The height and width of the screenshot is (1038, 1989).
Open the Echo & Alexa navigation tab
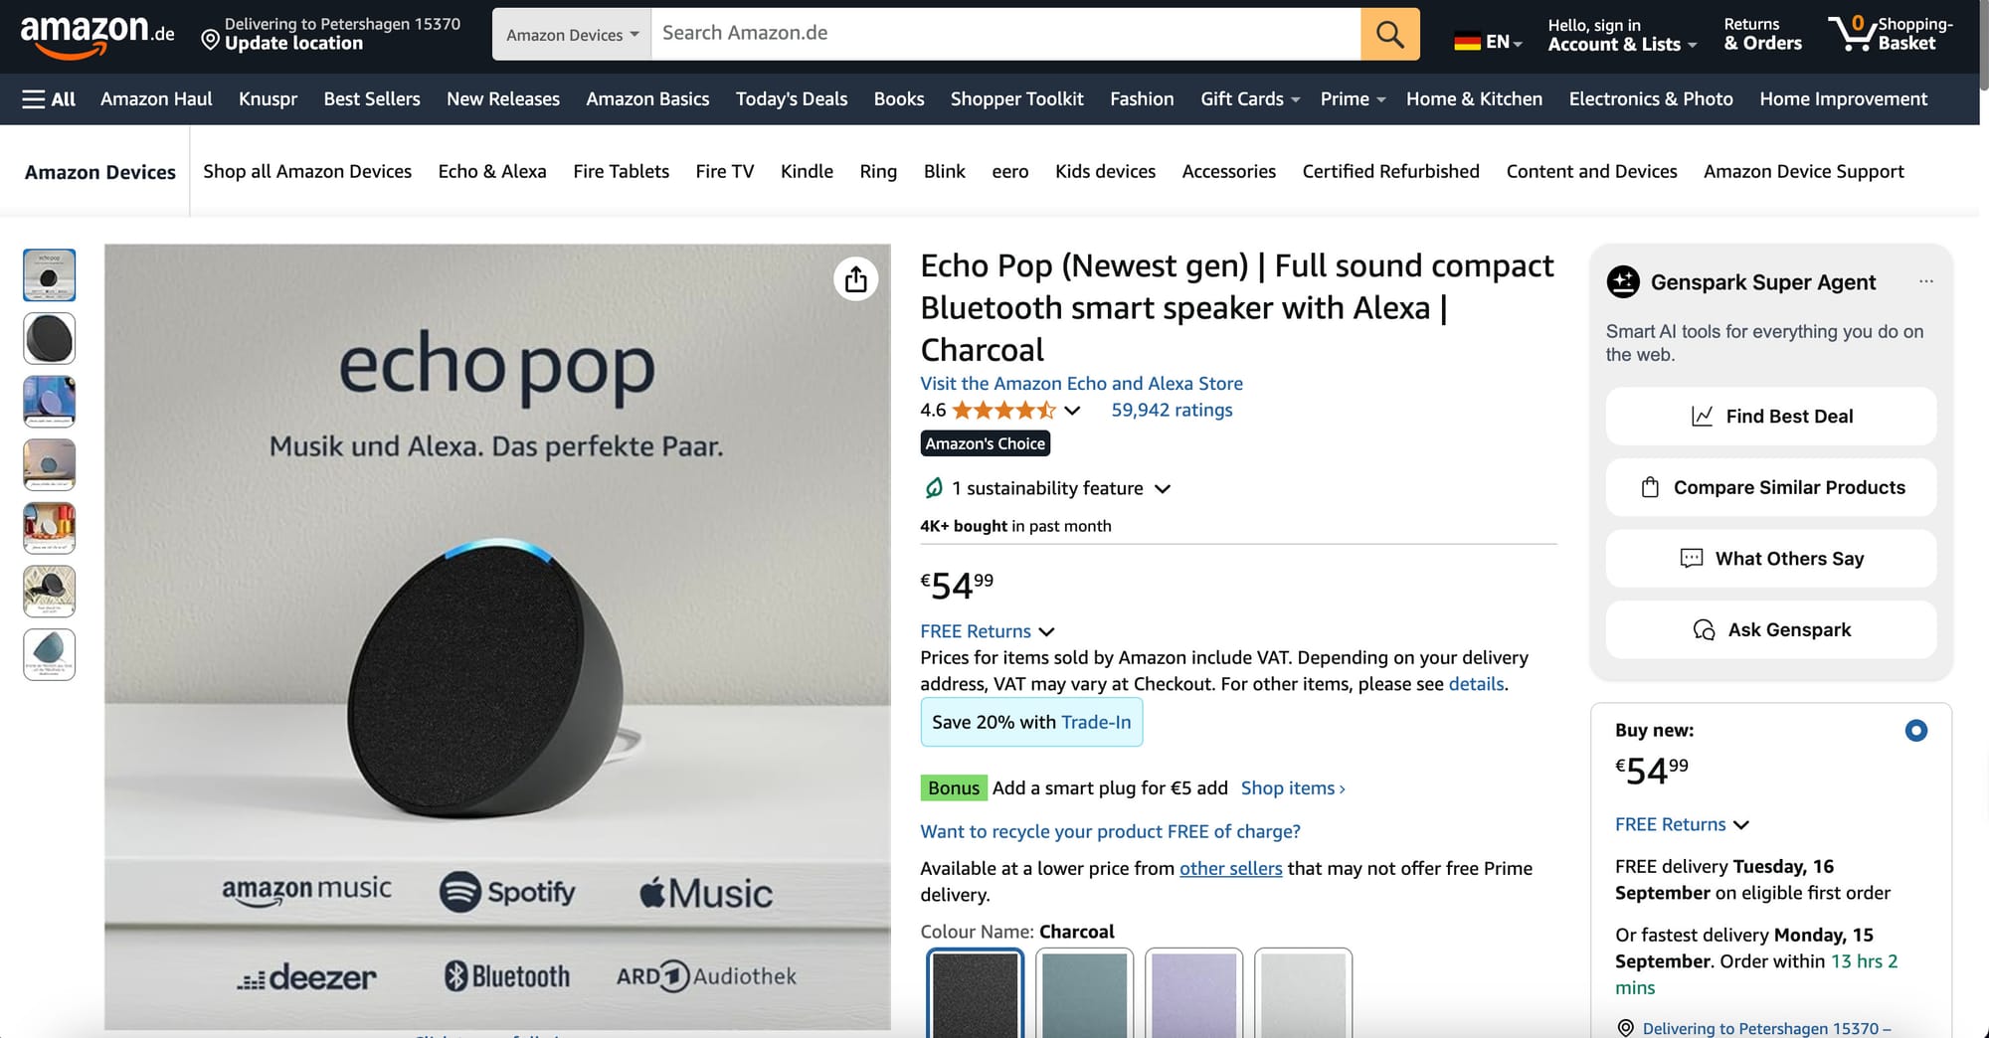[x=491, y=171]
